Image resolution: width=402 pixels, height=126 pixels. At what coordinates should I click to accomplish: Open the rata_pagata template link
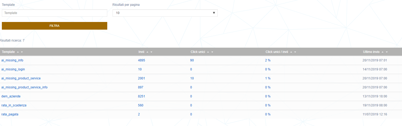[10, 114]
